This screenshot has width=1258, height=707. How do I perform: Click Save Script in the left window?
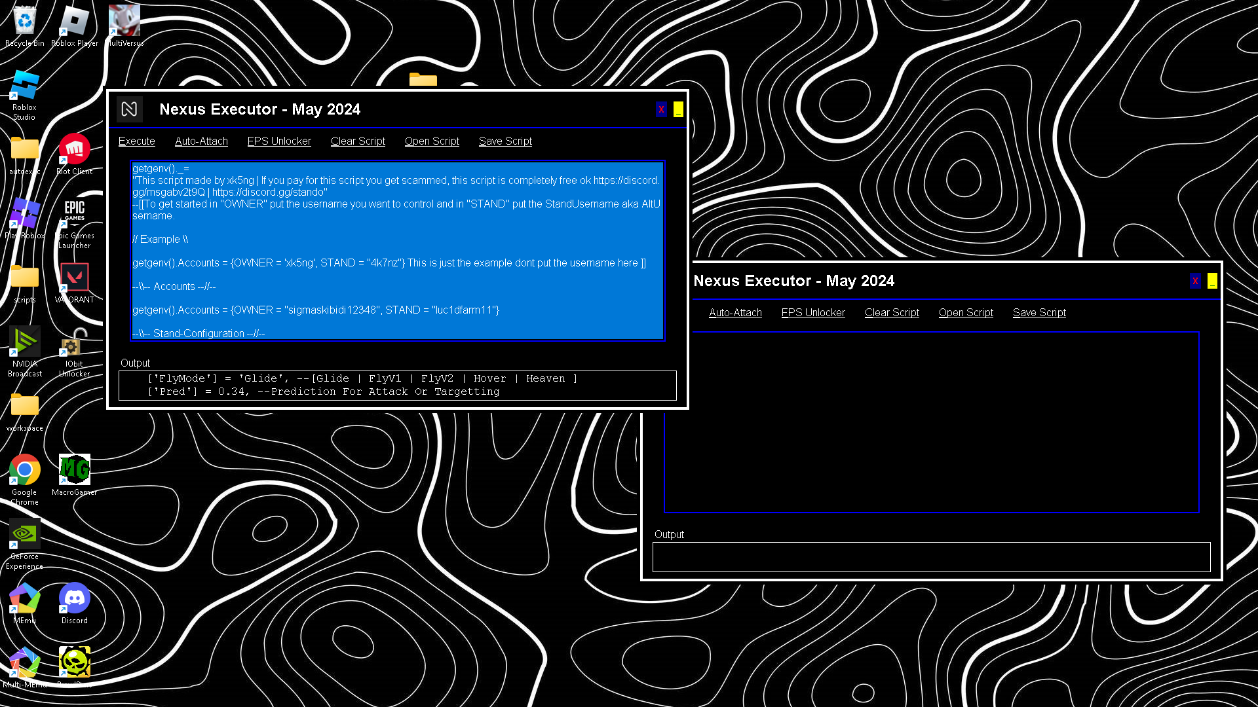point(505,141)
